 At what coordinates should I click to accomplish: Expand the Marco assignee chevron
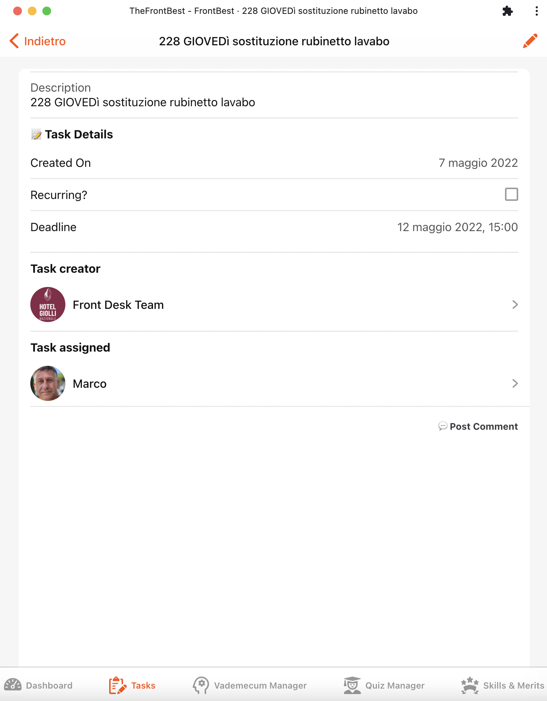[x=515, y=383]
